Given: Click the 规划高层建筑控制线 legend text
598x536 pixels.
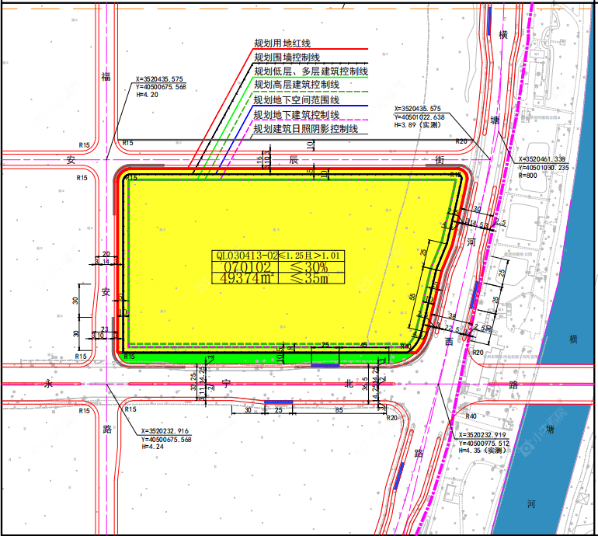Looking at the screenshot, I should point(296,85).
